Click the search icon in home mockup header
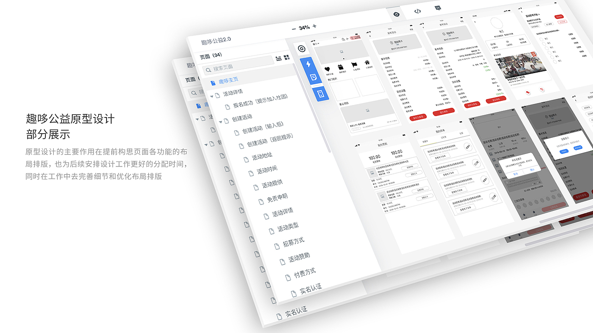 coord(343,39)
